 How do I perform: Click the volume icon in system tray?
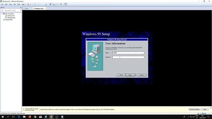click(x=193, y=117)
